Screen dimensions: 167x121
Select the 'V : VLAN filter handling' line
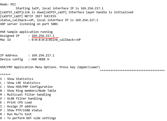coord(21,98)
